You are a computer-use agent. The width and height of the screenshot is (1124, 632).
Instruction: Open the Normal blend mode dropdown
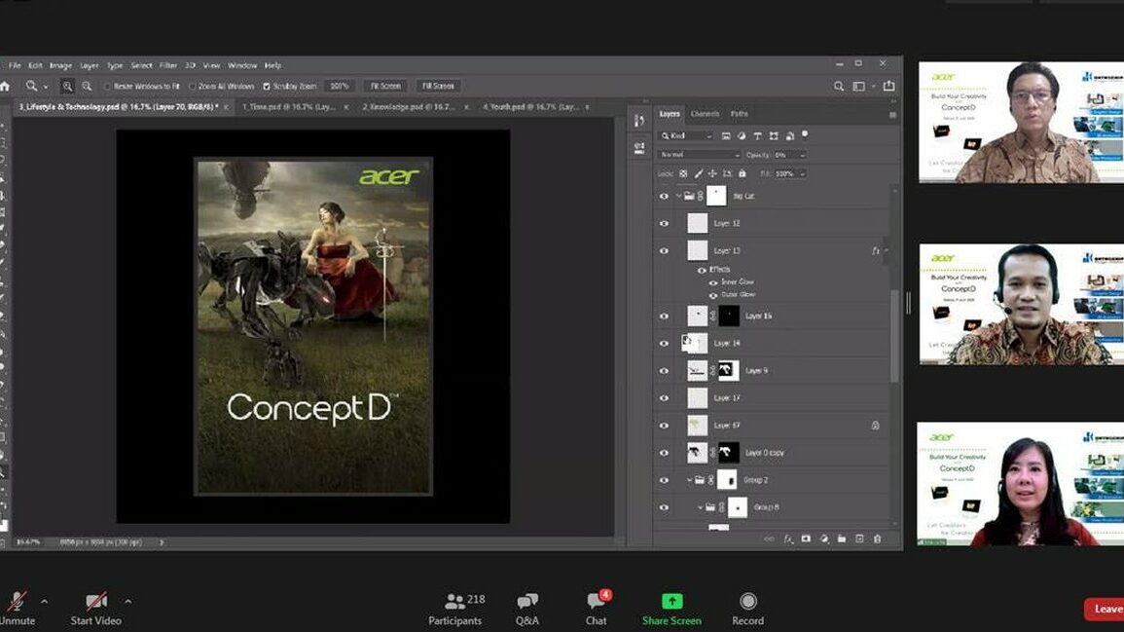pos(699,155)
